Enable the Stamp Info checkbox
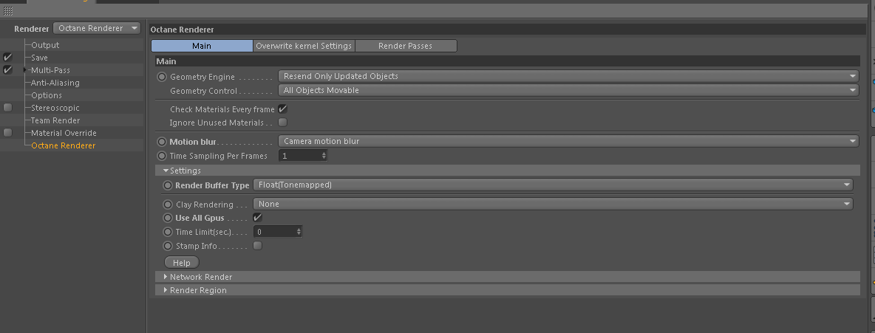This screenshot has width=875, height=333. (x=258, y=245)
